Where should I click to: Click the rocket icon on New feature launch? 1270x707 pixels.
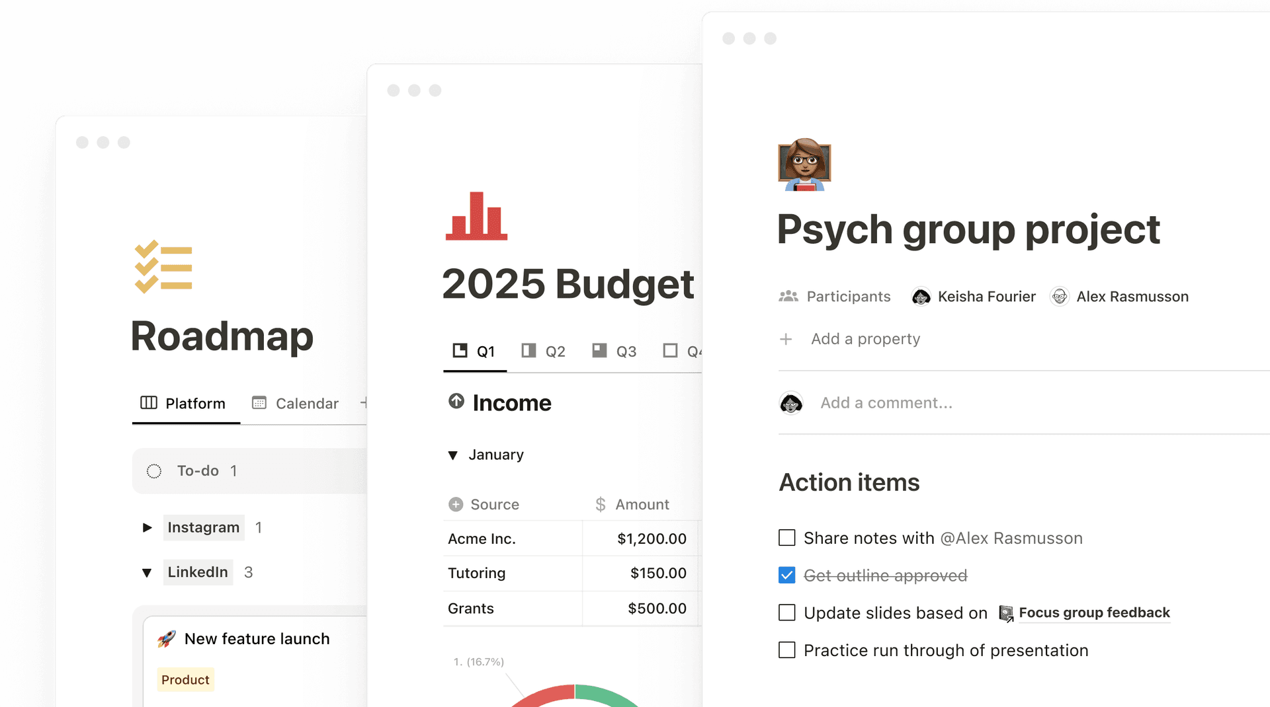pos(167,639)
